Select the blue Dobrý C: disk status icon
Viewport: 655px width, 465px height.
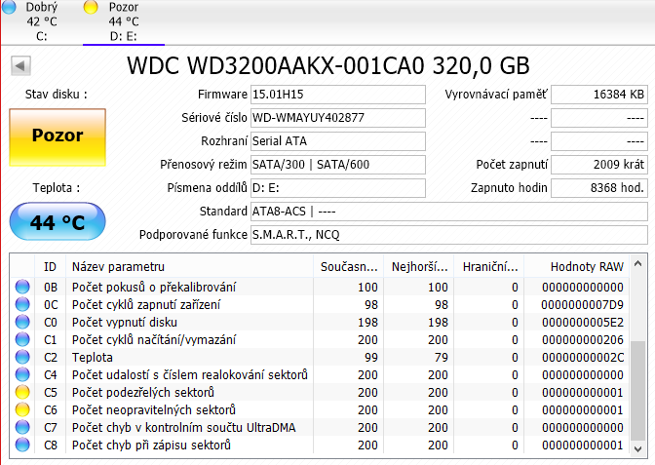[x=9, y=8]
